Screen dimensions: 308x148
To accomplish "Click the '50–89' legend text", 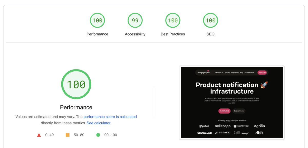I will pyautogui.click(x=79, y=135).
